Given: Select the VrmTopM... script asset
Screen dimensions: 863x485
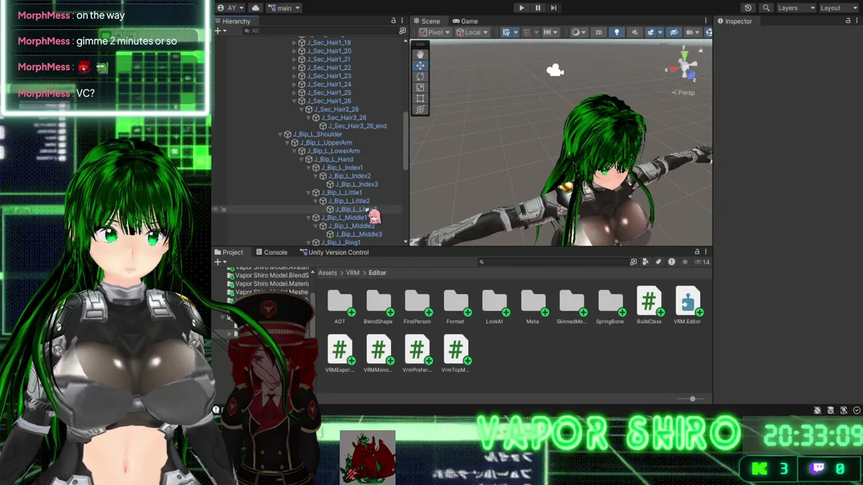Looking at the screenshot, I should (456, 354).
